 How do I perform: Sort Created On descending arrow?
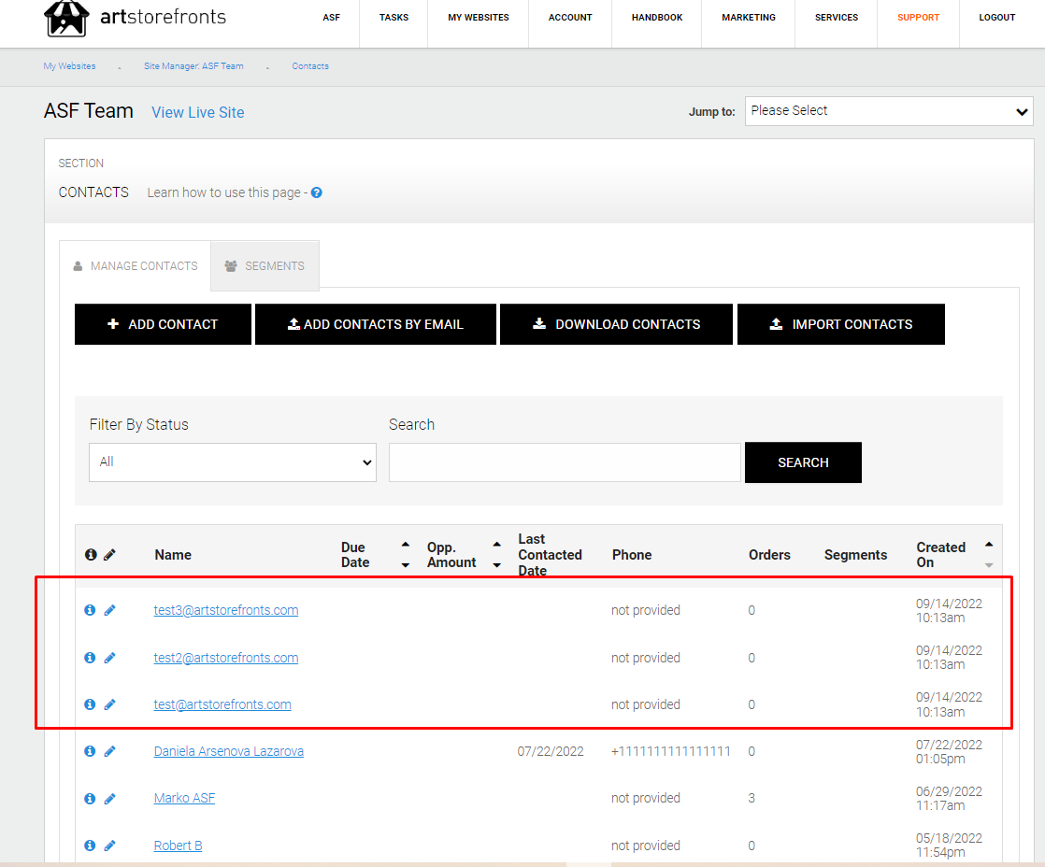coord(989,565)
